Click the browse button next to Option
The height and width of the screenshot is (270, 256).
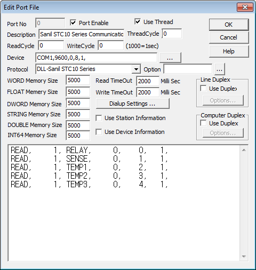tap(220, 69)
